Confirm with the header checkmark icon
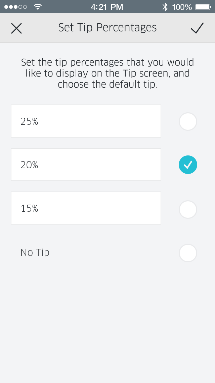Screen dimensions: 215x383 (197, 28)
